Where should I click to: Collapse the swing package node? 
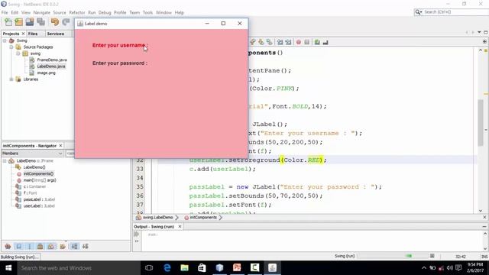click(18, 53)
